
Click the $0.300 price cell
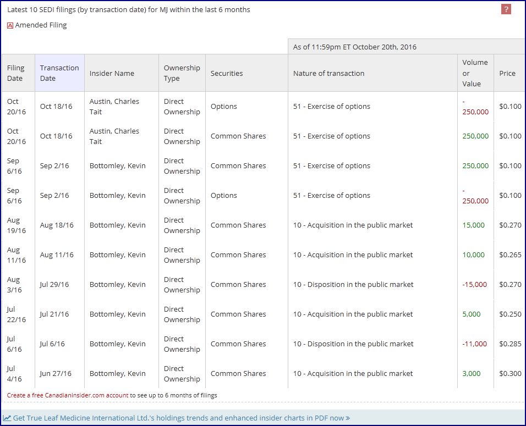click(510, 373)
